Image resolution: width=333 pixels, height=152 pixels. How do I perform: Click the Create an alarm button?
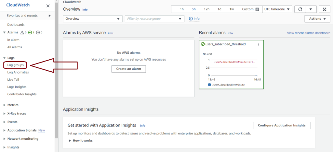(129, 69)
